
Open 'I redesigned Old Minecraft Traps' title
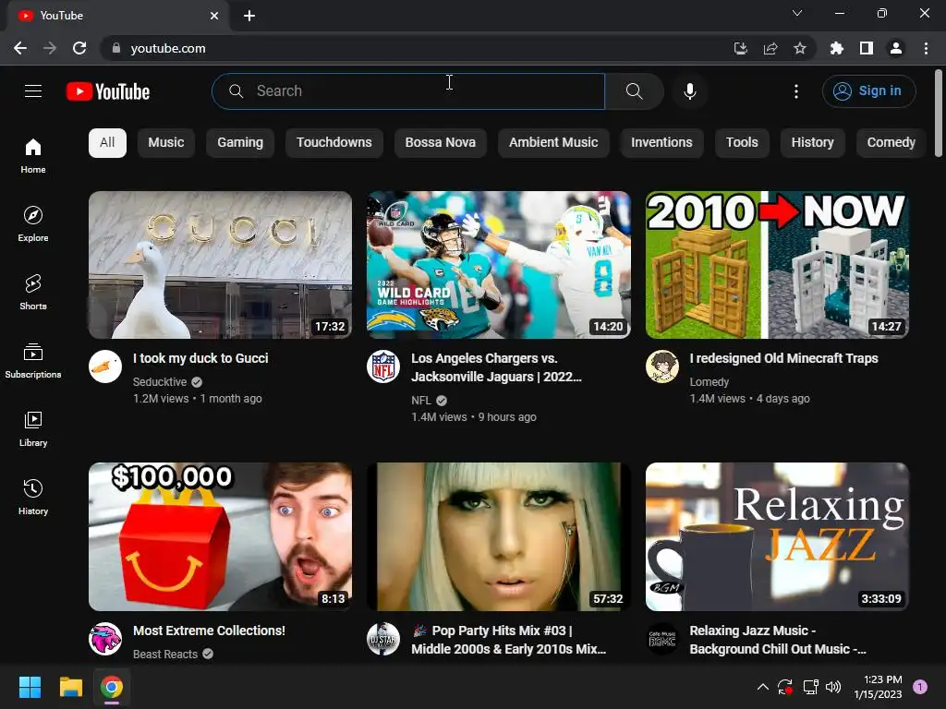[x=783, y=358]
